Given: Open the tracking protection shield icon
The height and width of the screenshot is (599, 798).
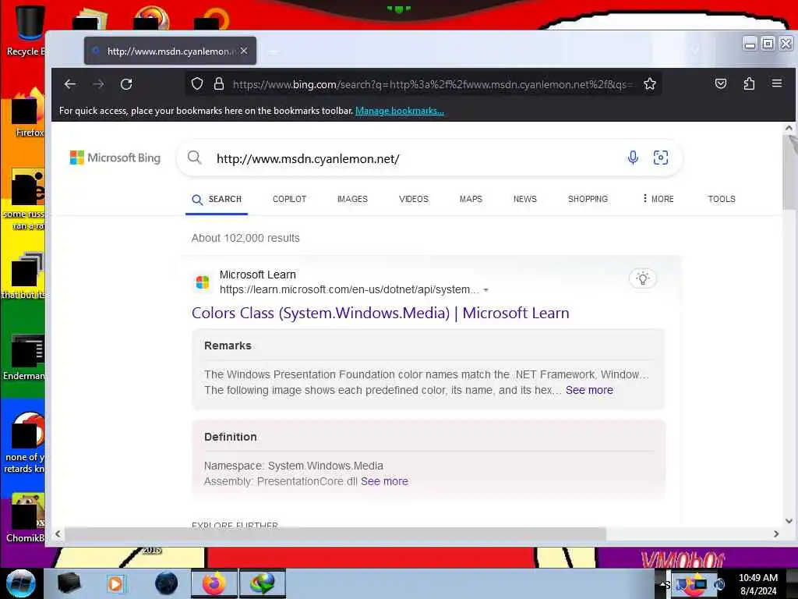Looking at the screenshot, I should click(x=197, y=83).
